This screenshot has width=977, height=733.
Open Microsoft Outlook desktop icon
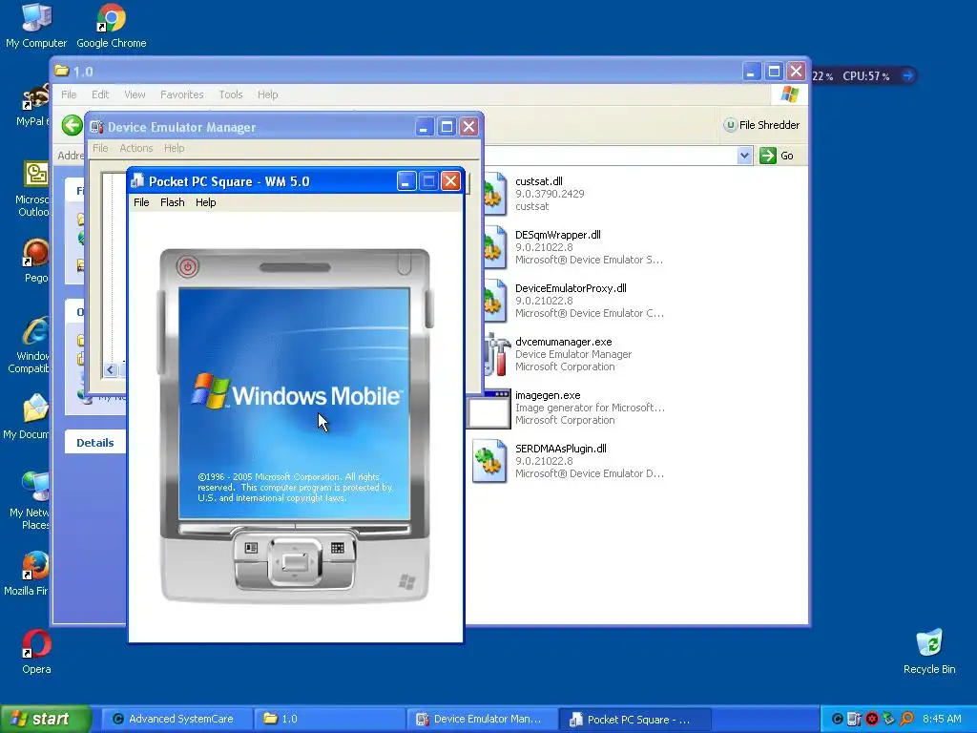pos(33,189)
